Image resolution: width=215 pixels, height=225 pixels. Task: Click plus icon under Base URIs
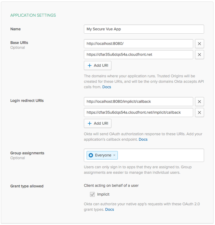[x=90, y=65]
